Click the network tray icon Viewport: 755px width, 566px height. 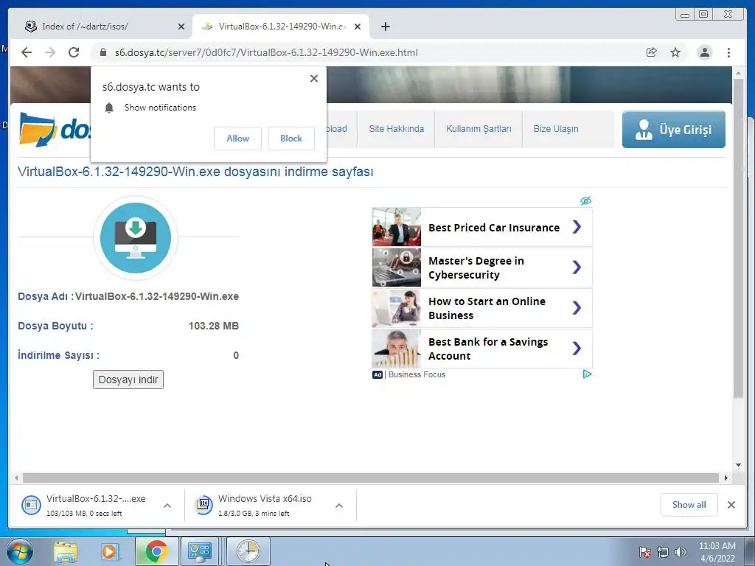[x=663, y=552]
